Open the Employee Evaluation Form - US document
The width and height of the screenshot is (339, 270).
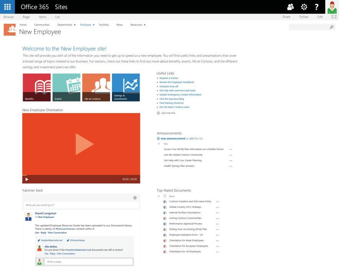[186, 235]
